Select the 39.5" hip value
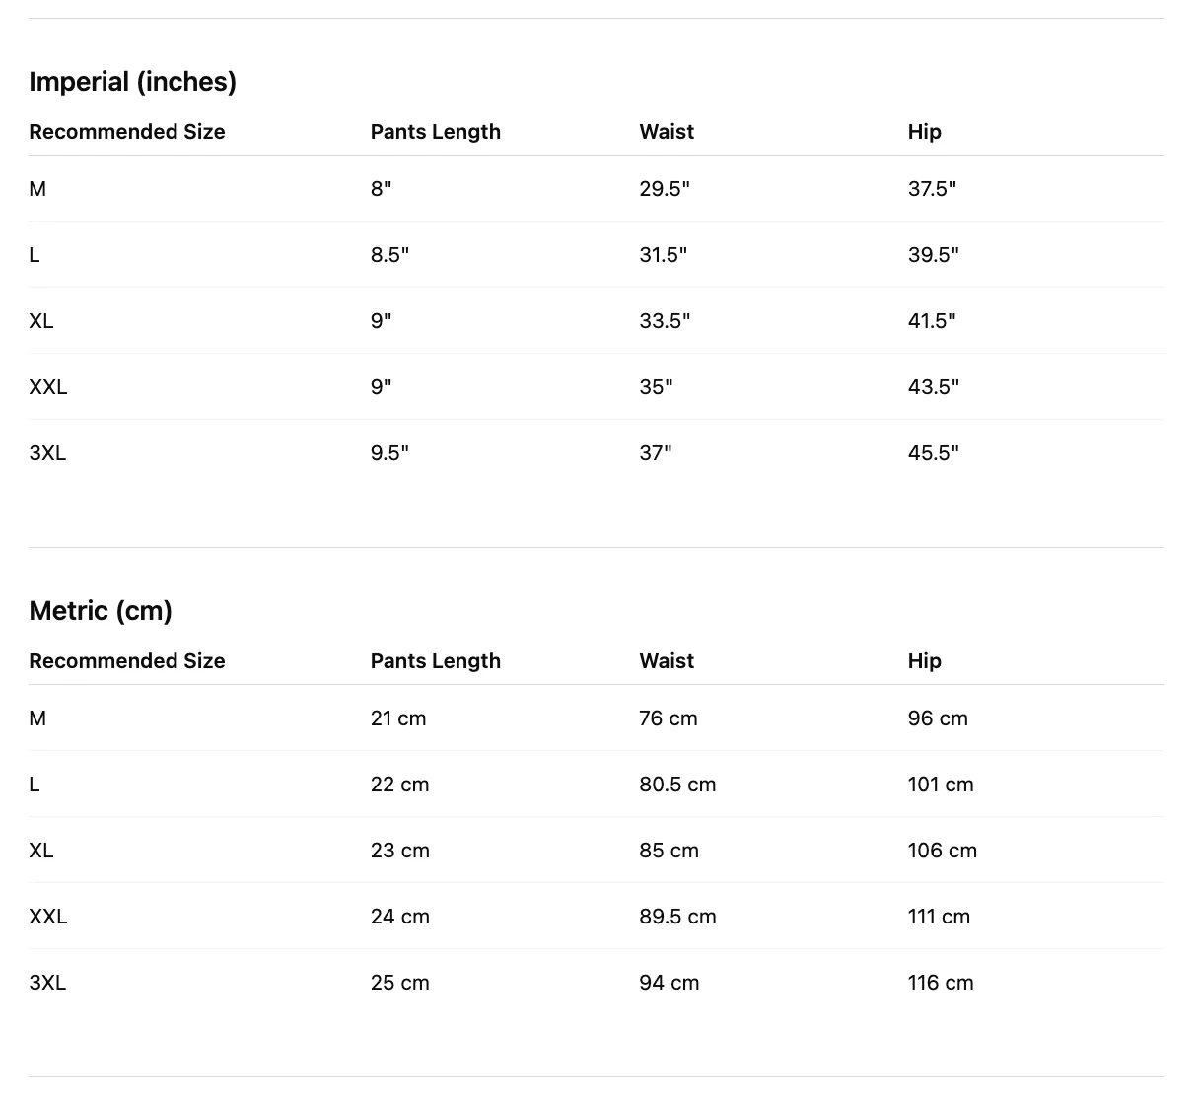The image size is (1199, 1094). click(934, 255)
